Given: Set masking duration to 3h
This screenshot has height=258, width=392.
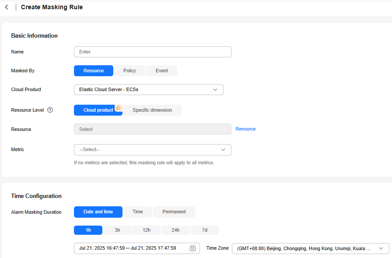Looking at the screenshot, I should click(117, 230).
